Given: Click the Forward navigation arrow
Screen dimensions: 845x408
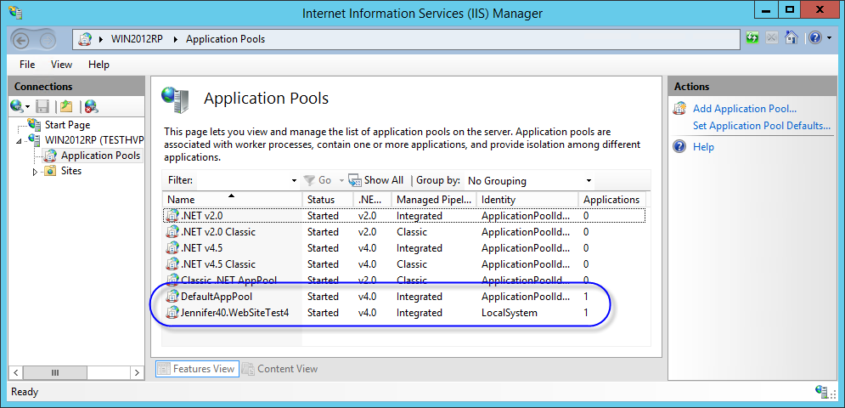Looking at the screenshot, I should [48, 39].
